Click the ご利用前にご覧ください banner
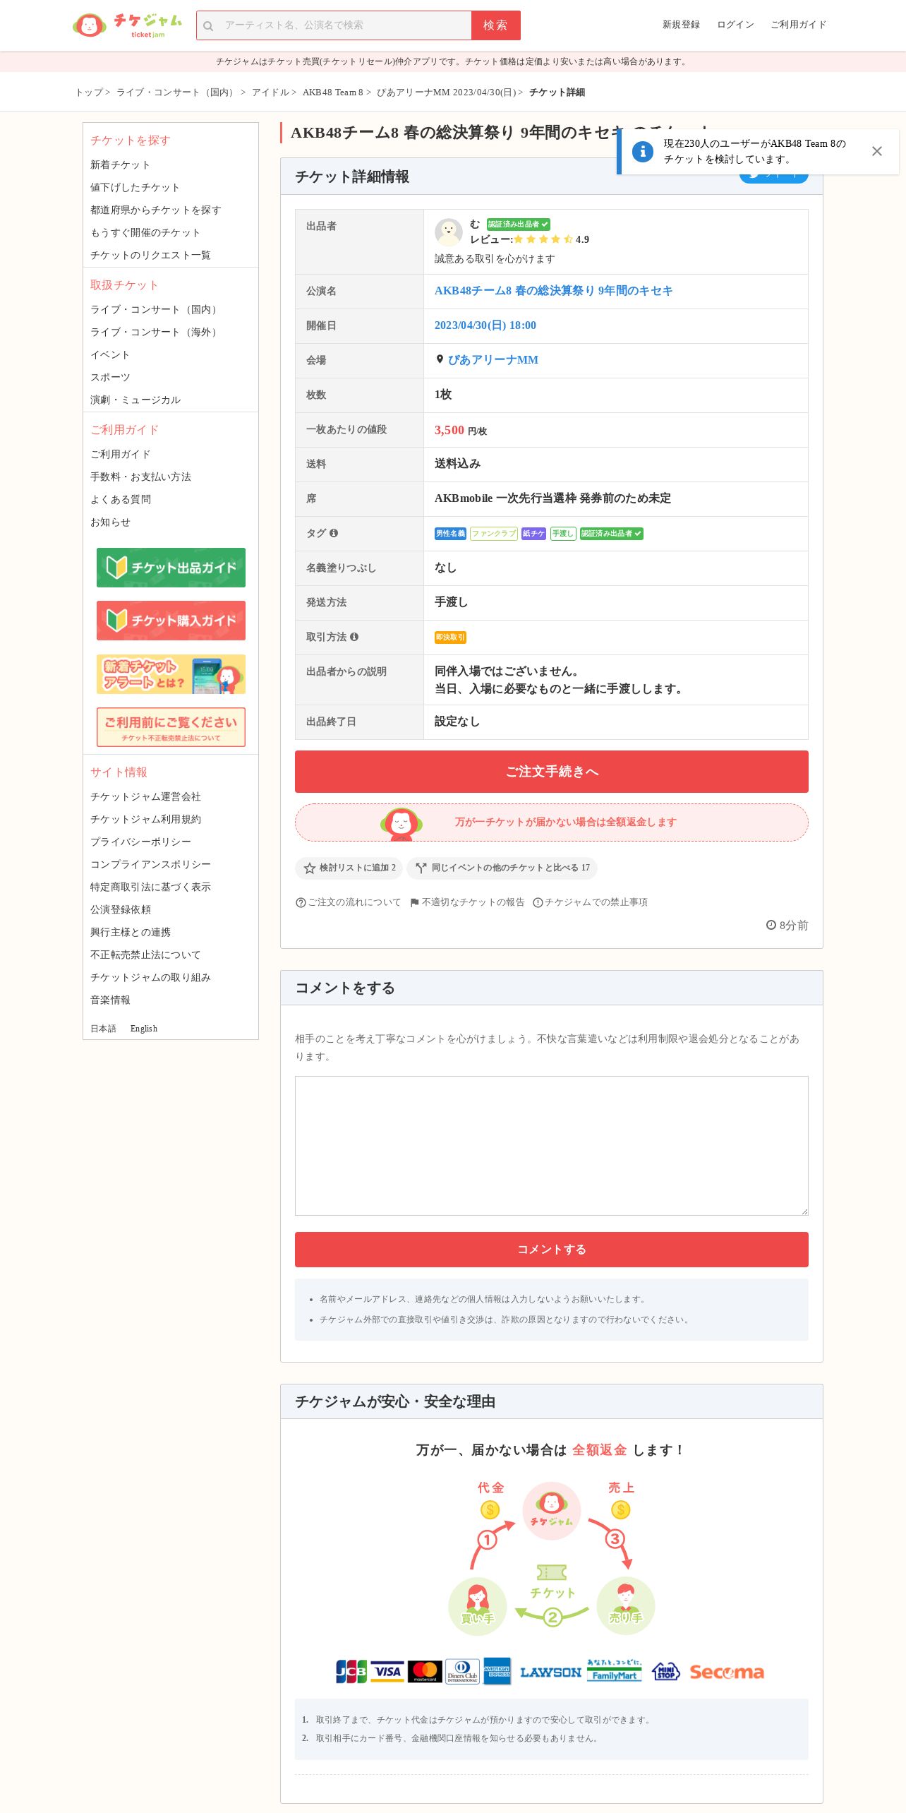 coord(171,727)
